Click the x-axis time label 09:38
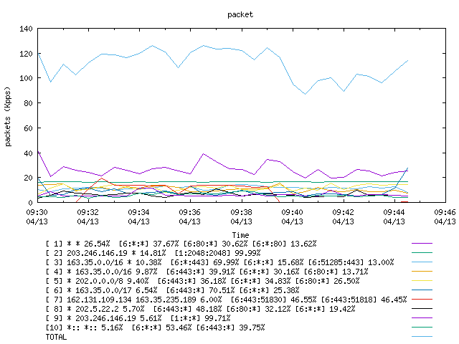 241,212
